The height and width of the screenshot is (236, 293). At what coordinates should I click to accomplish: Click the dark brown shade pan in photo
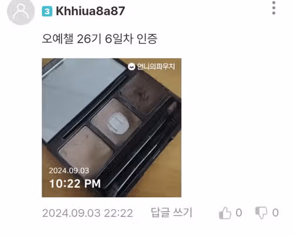pos(144,95)
